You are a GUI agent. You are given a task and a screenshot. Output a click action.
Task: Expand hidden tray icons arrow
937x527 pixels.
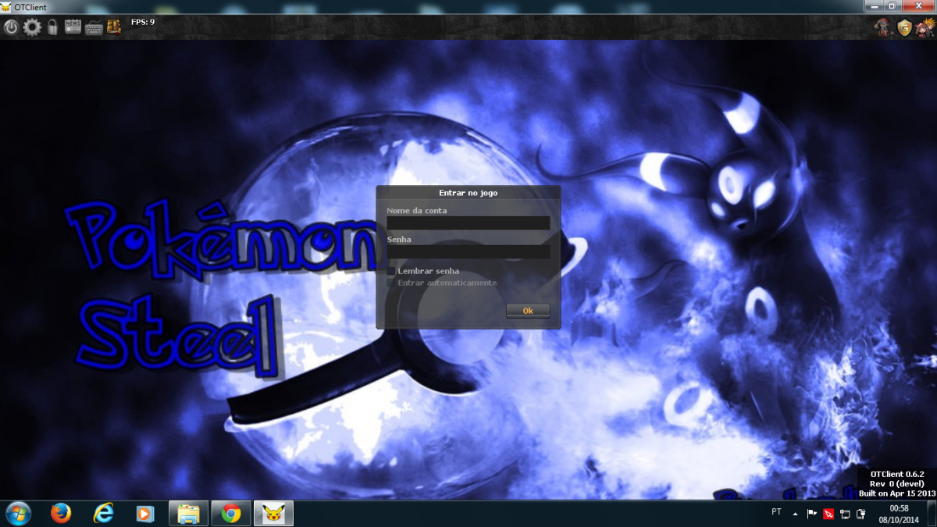[x=795, y=514]
